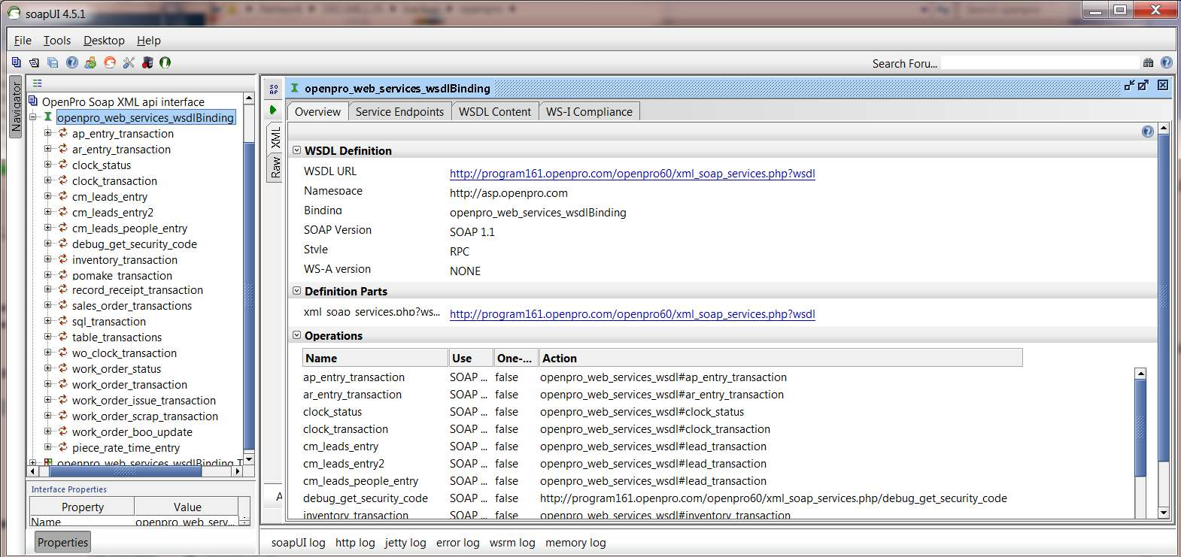Open the WSDL URL hyperlink
1181x557 pixels.
pos(632,174)
